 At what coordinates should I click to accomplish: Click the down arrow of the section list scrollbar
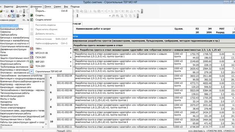point(46,124)
